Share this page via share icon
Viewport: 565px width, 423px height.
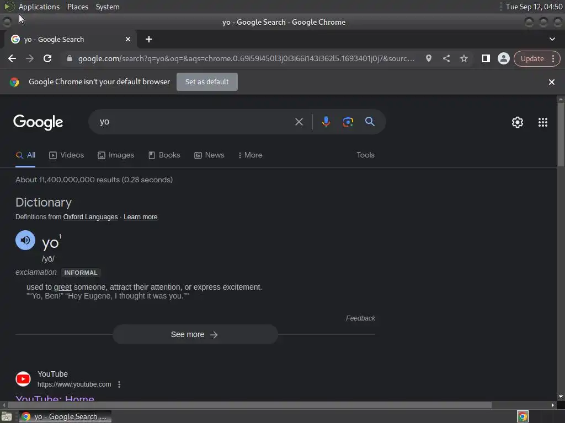coord(446,58)
